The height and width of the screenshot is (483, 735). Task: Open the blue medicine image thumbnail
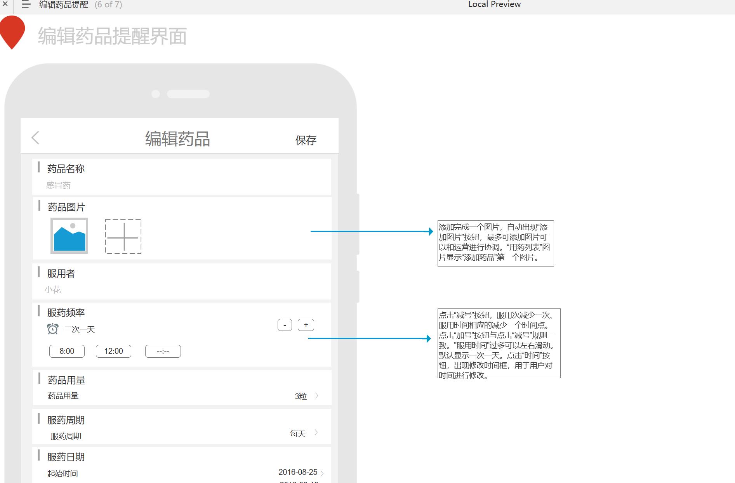69,235
